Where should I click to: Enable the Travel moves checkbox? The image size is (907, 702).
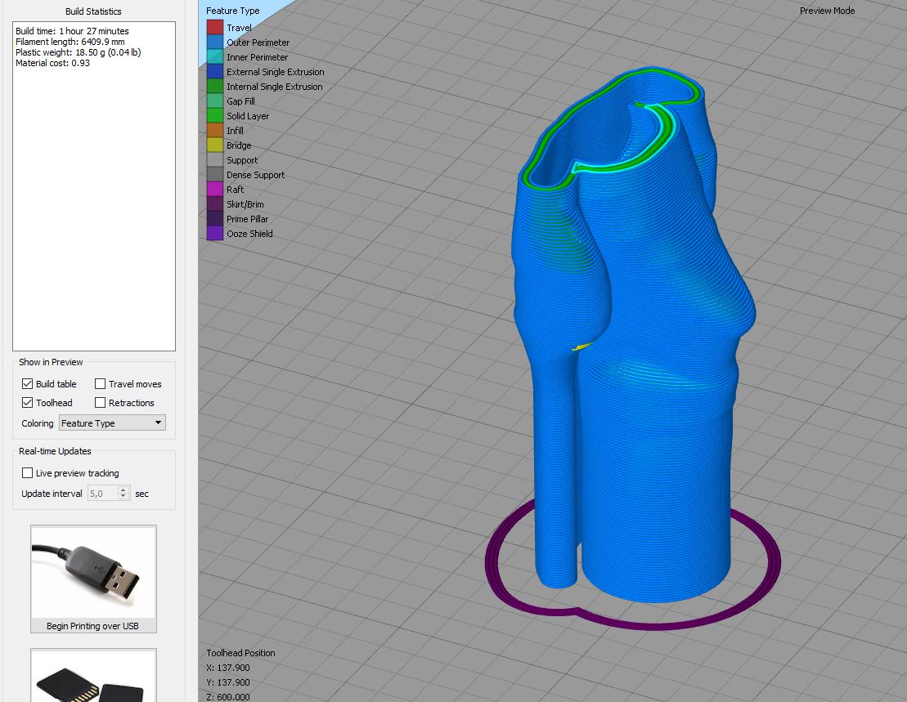101,384
